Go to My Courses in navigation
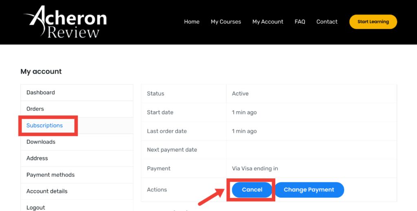Image resolution: width=417 pixels, height=211 pixels. [226, 22]
